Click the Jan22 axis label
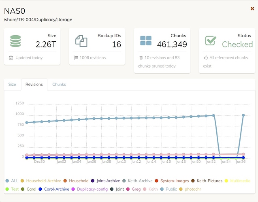 coord(211,162)
